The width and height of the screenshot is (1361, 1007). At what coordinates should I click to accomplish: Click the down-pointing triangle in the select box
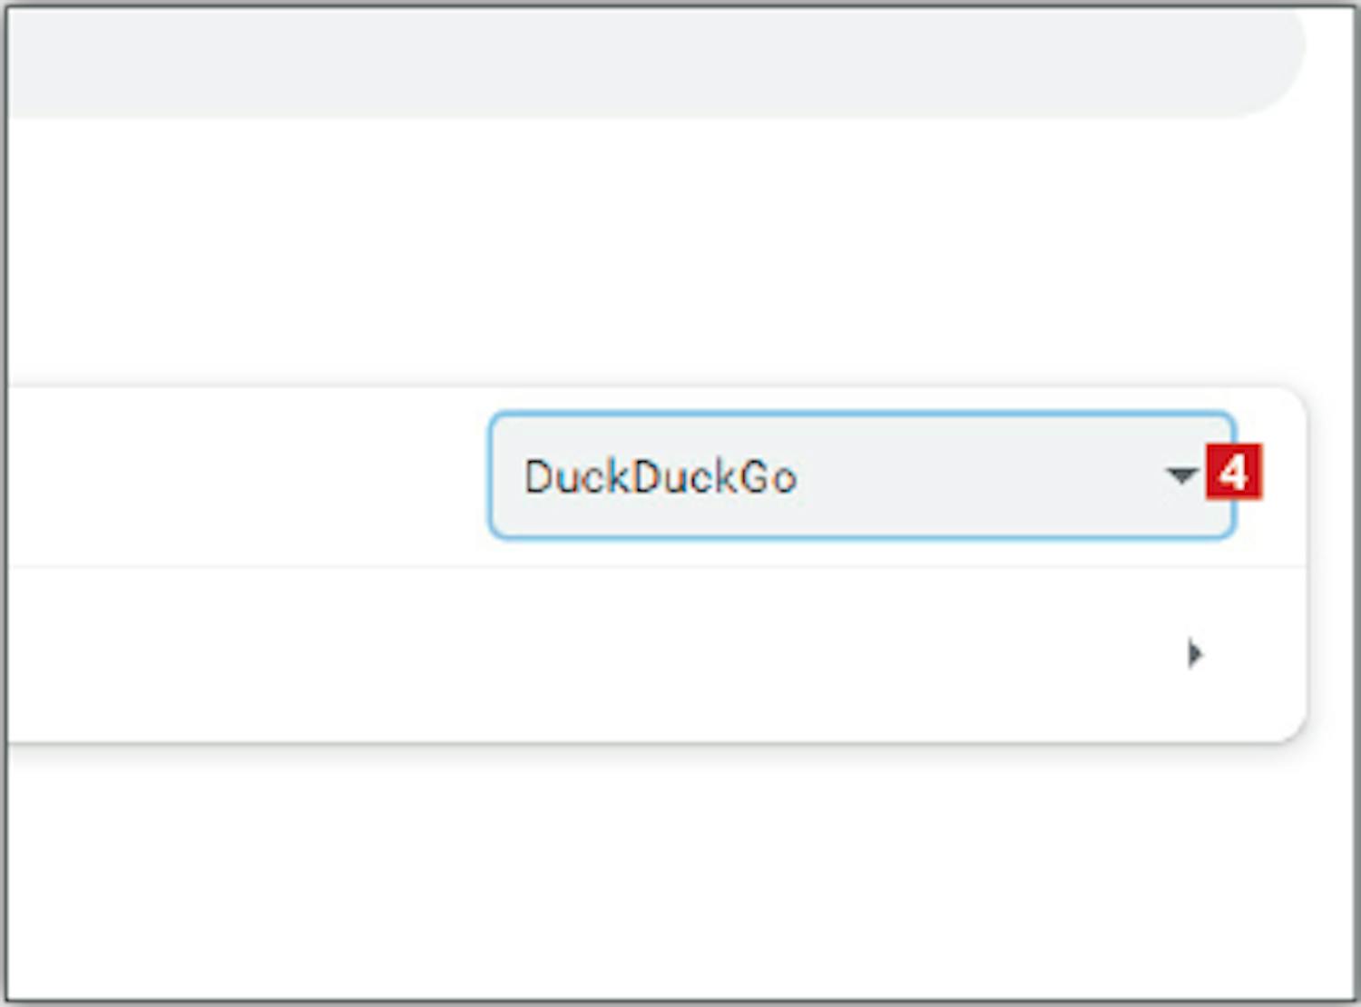1181,474
